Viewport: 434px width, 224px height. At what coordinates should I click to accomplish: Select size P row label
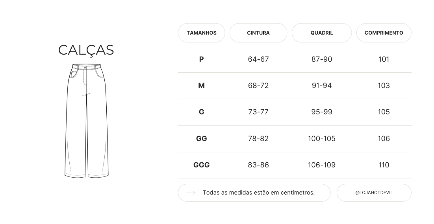tap(201, 59)
